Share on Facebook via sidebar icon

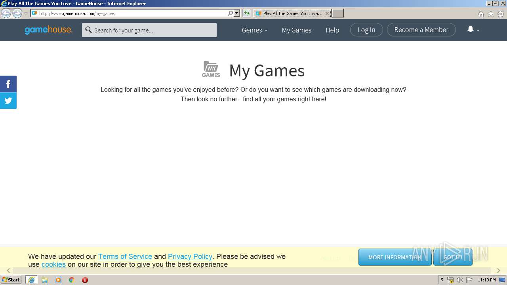pyautogui.click(x=8, y=84)
